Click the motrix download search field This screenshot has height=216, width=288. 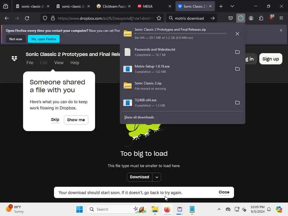pos(189,18)
